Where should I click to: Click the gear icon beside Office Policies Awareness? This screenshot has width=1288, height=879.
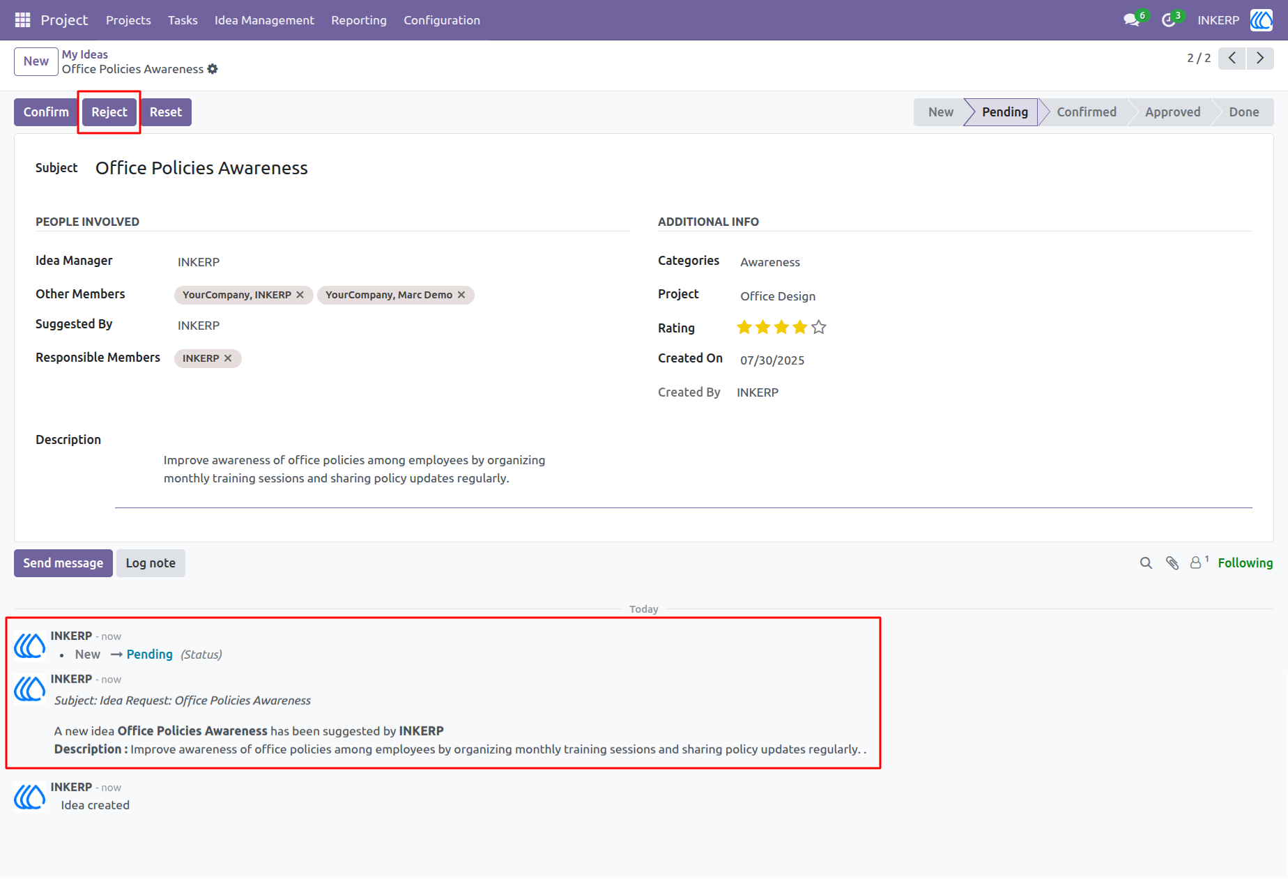click(213, 69)
